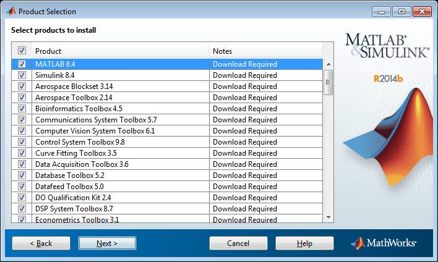Uncheck DSP System Toolbox 8.7 checkbox
Screen dimensions: 438x262
[22, 209]
